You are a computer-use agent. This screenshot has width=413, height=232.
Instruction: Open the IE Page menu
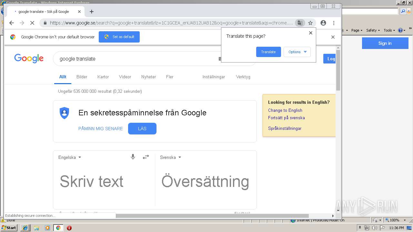(357, 30)
